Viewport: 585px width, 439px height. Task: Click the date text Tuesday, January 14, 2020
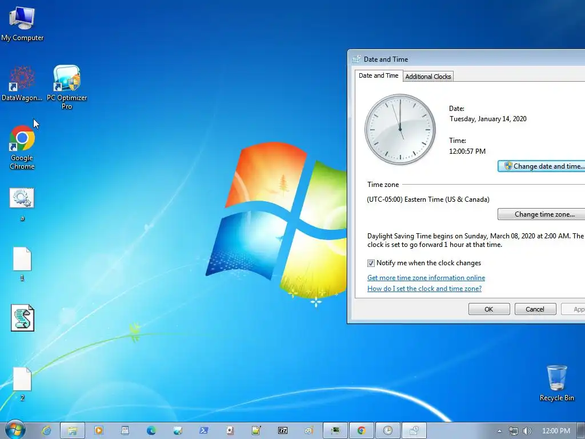click(x=488, y=119)
